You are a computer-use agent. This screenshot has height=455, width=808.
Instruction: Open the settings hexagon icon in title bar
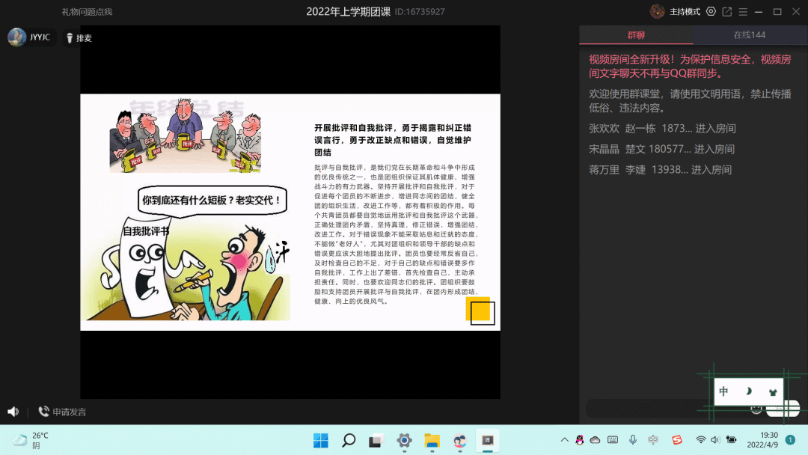pyautogui.click(x=711, y=11)
